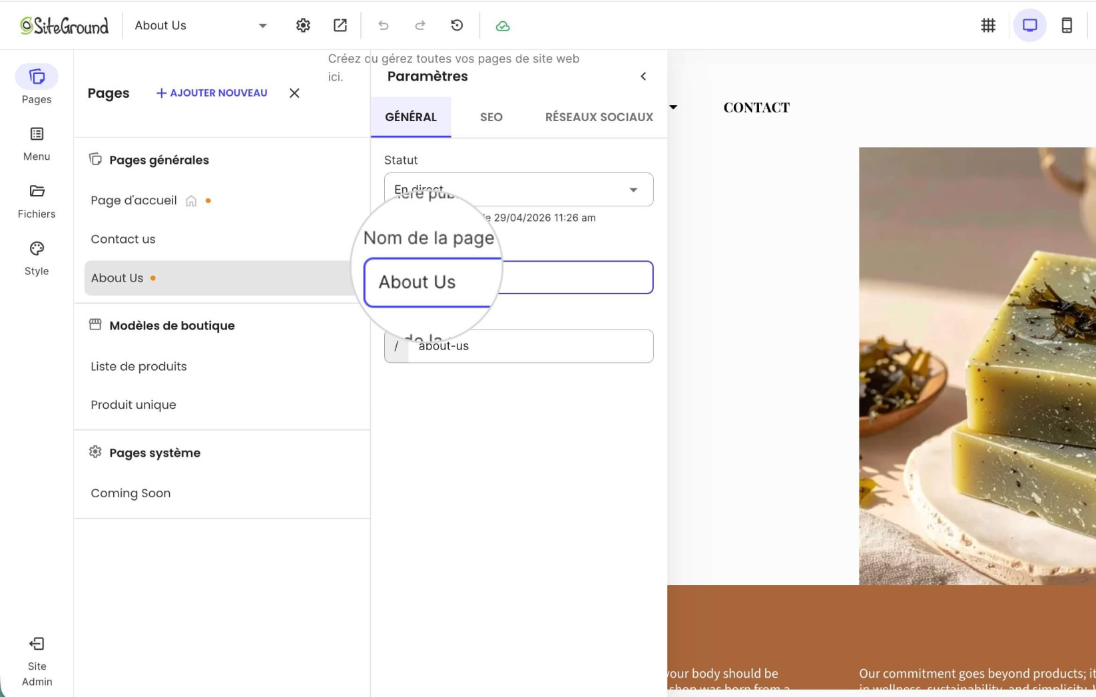Switch to the Réseaux sociaux tab
This screenshot has height=697, width=1096.
point(599,117)
